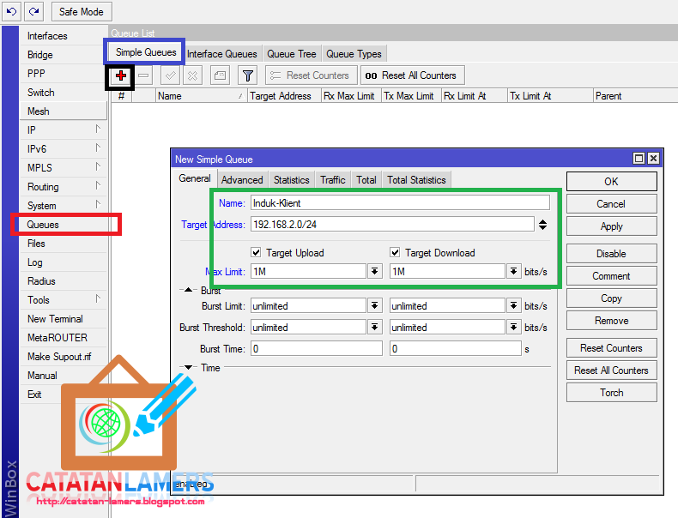Click the comment toolbar icon
This screenshot has height=518, width=678.
point(220,76)
